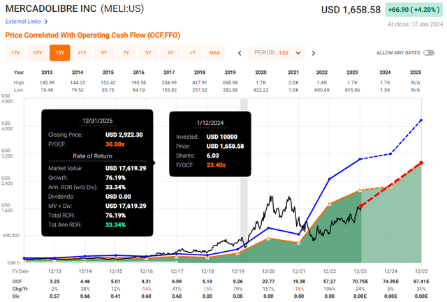The image size is (447, 302).
Task: Click the -18% Chg/Yr value
Action: click(x=299, y=289)
